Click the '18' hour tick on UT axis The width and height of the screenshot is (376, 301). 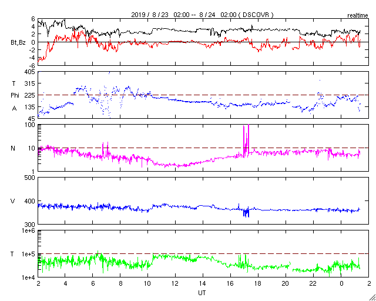[x=258, y=283]
